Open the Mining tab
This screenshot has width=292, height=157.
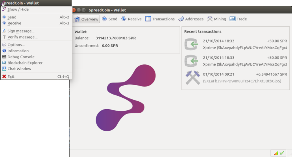tap(216, 19)
